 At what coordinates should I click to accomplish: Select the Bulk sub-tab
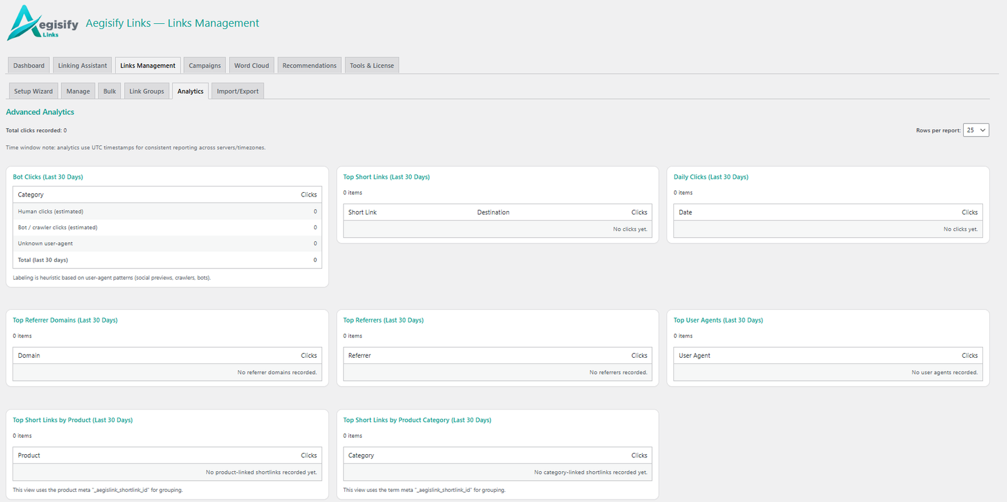point(110,91)
